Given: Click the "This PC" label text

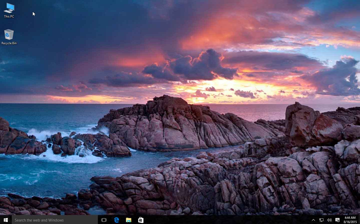Looking at the screenshot, I should point(9,16).
